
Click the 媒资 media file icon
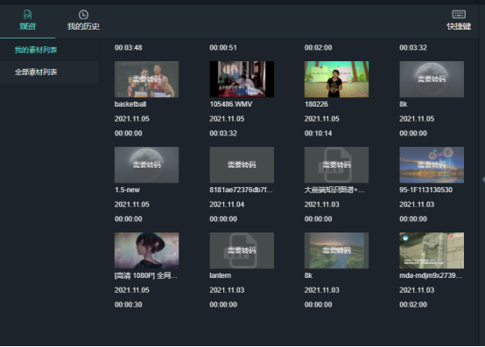(x=27, y=14)
